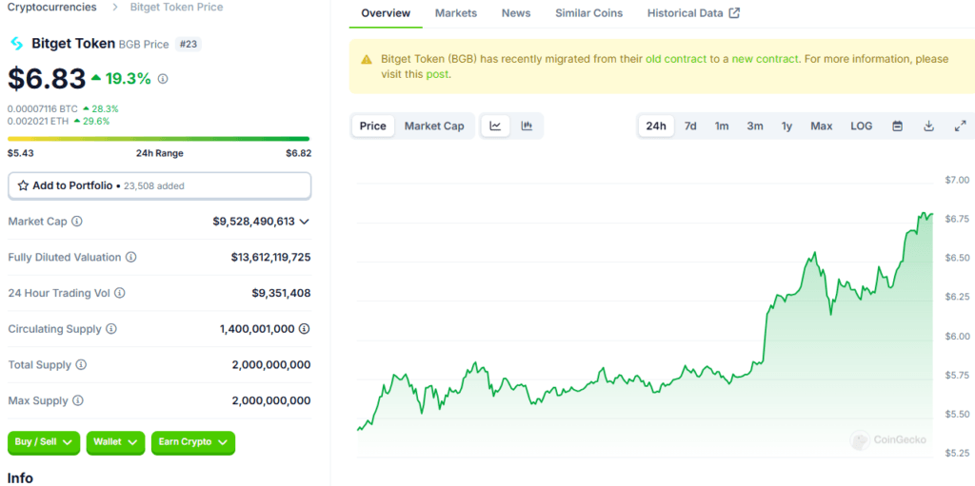Click the Max Supply info icon
The width and height of the screenshot is (975, 486).
[x=78, y=400]
